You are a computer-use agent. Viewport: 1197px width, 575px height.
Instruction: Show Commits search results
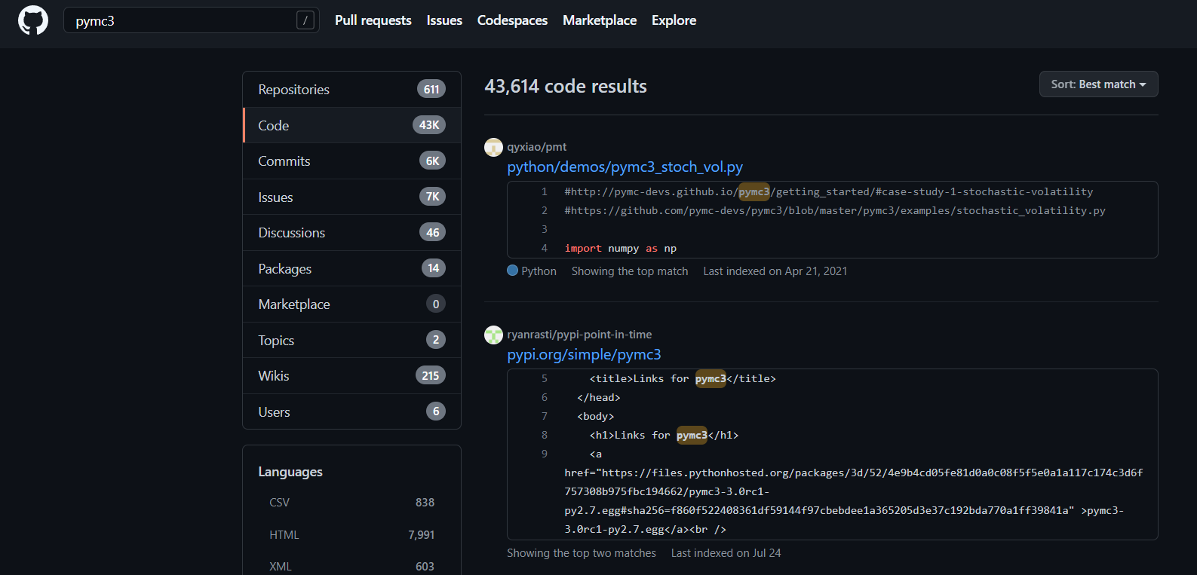click(351, 161)
